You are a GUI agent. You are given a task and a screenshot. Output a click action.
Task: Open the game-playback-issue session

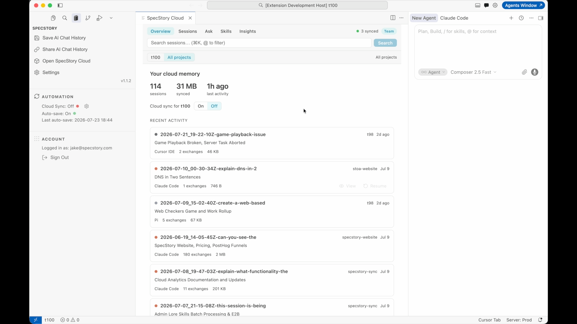tap(272, 143)
